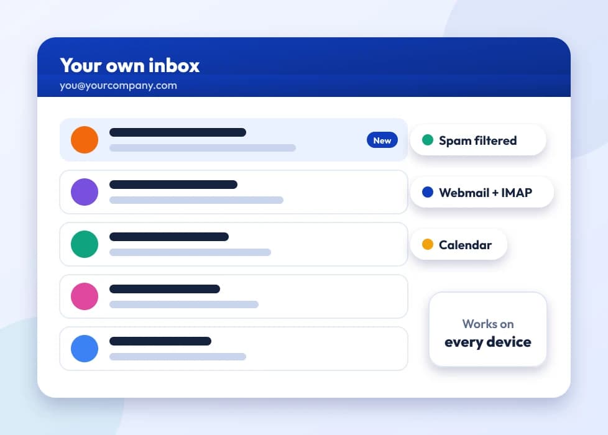
Task: Open the email row with pink avatar
Action: click(x=234, y=296)
